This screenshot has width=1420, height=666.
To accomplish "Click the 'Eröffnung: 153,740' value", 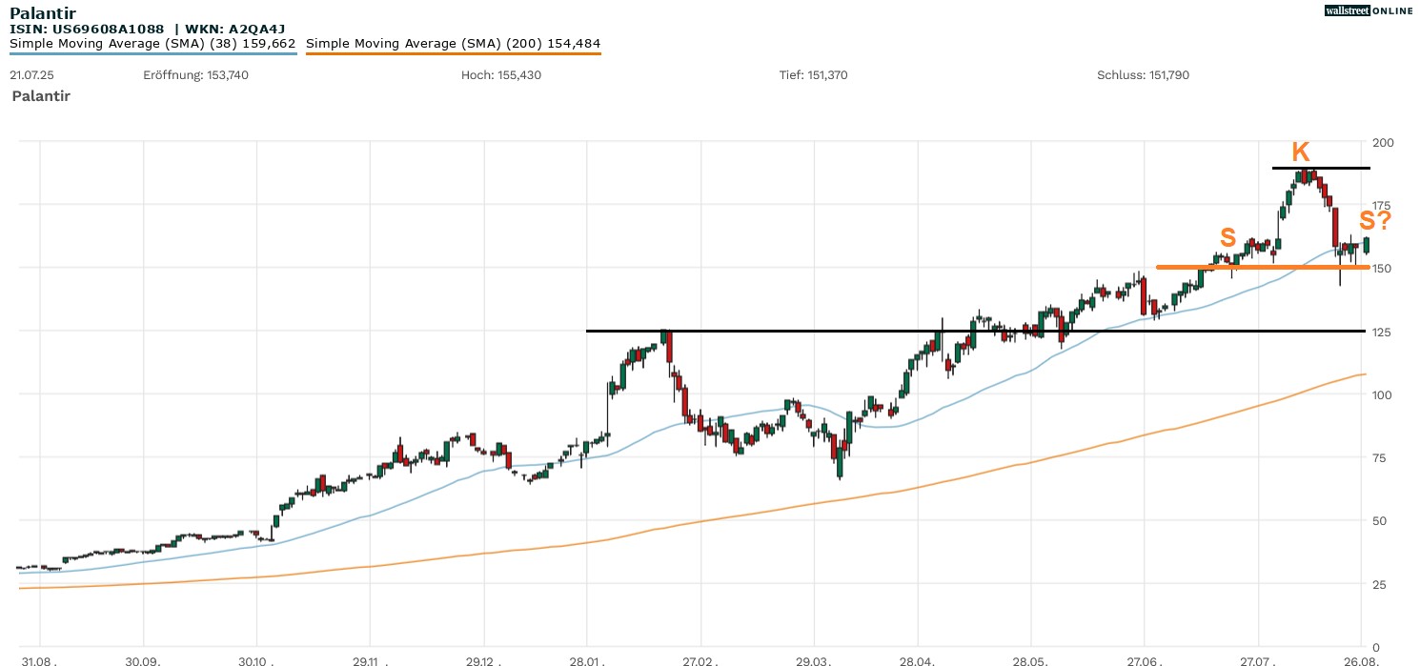I will point(195,75).
